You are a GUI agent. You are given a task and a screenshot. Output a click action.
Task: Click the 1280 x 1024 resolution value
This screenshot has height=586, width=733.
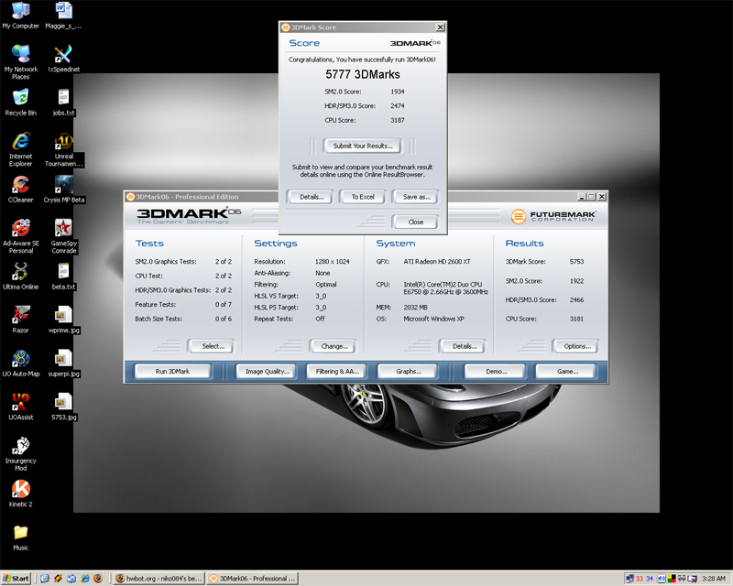point(332,262)
